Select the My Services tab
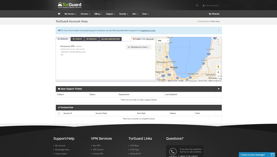Screen dimensions: 277x157 pos(63,39)
